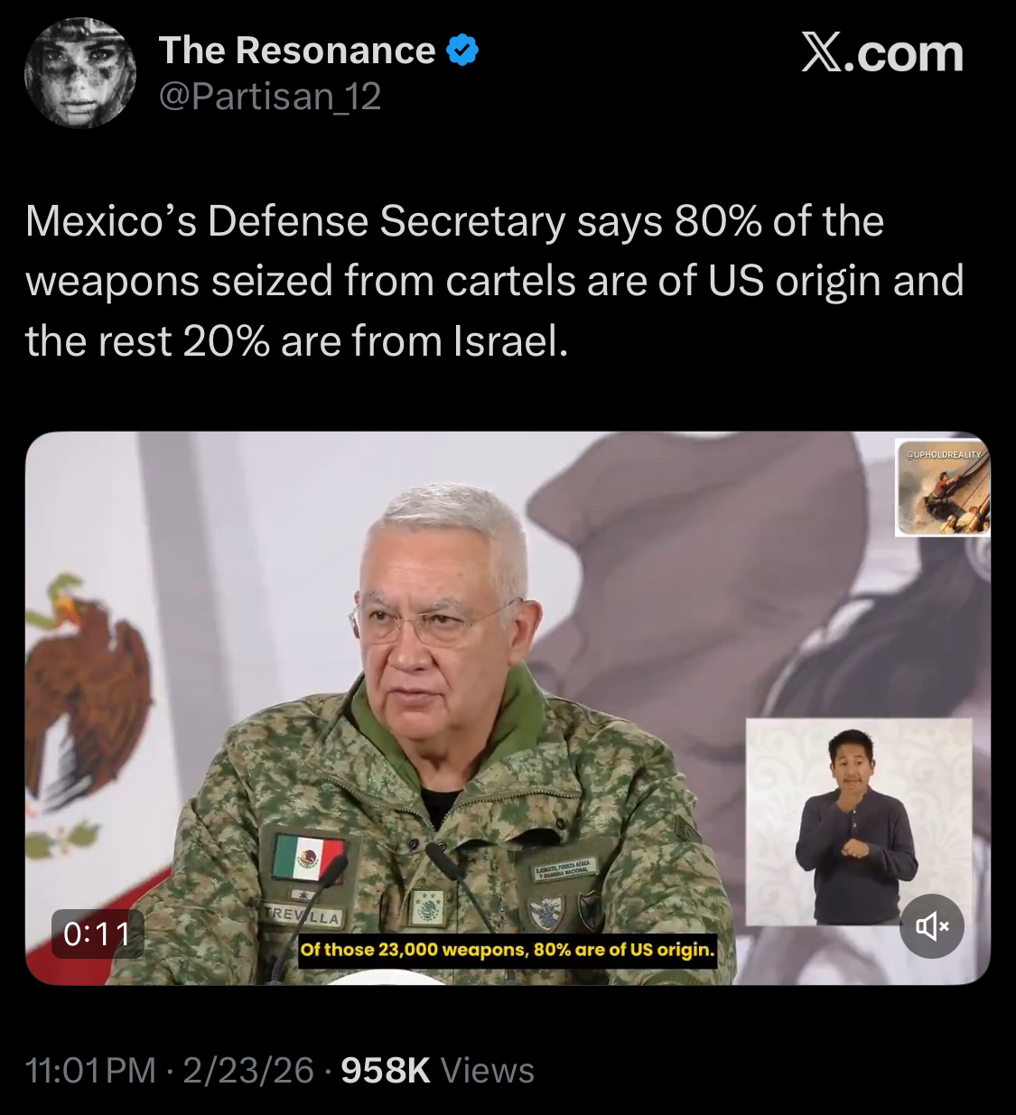Click the TREVILLA name tag in video
The image size is (1016, 1115).
pos(303,915)
